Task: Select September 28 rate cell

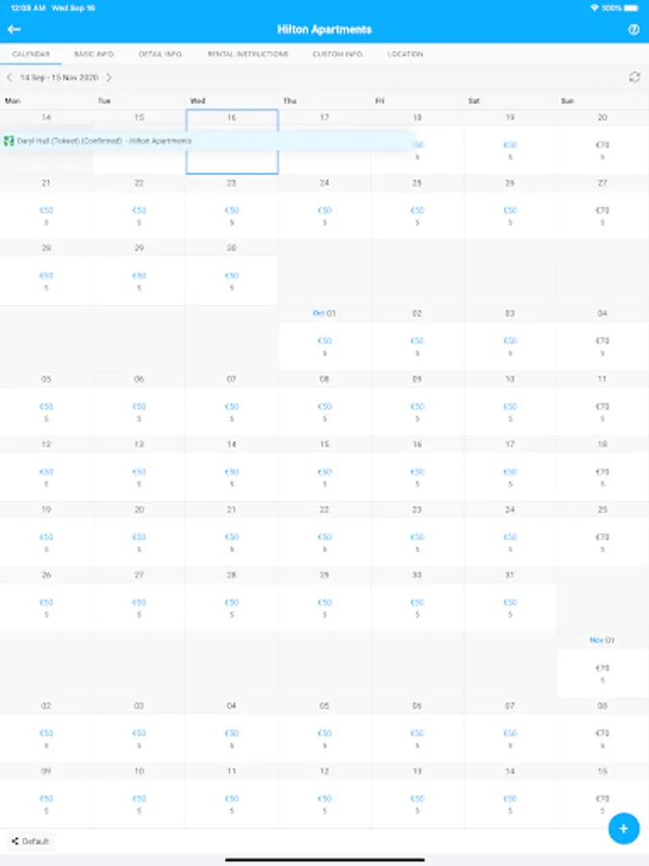Action: pyautogui.click(x=46, y=281)
